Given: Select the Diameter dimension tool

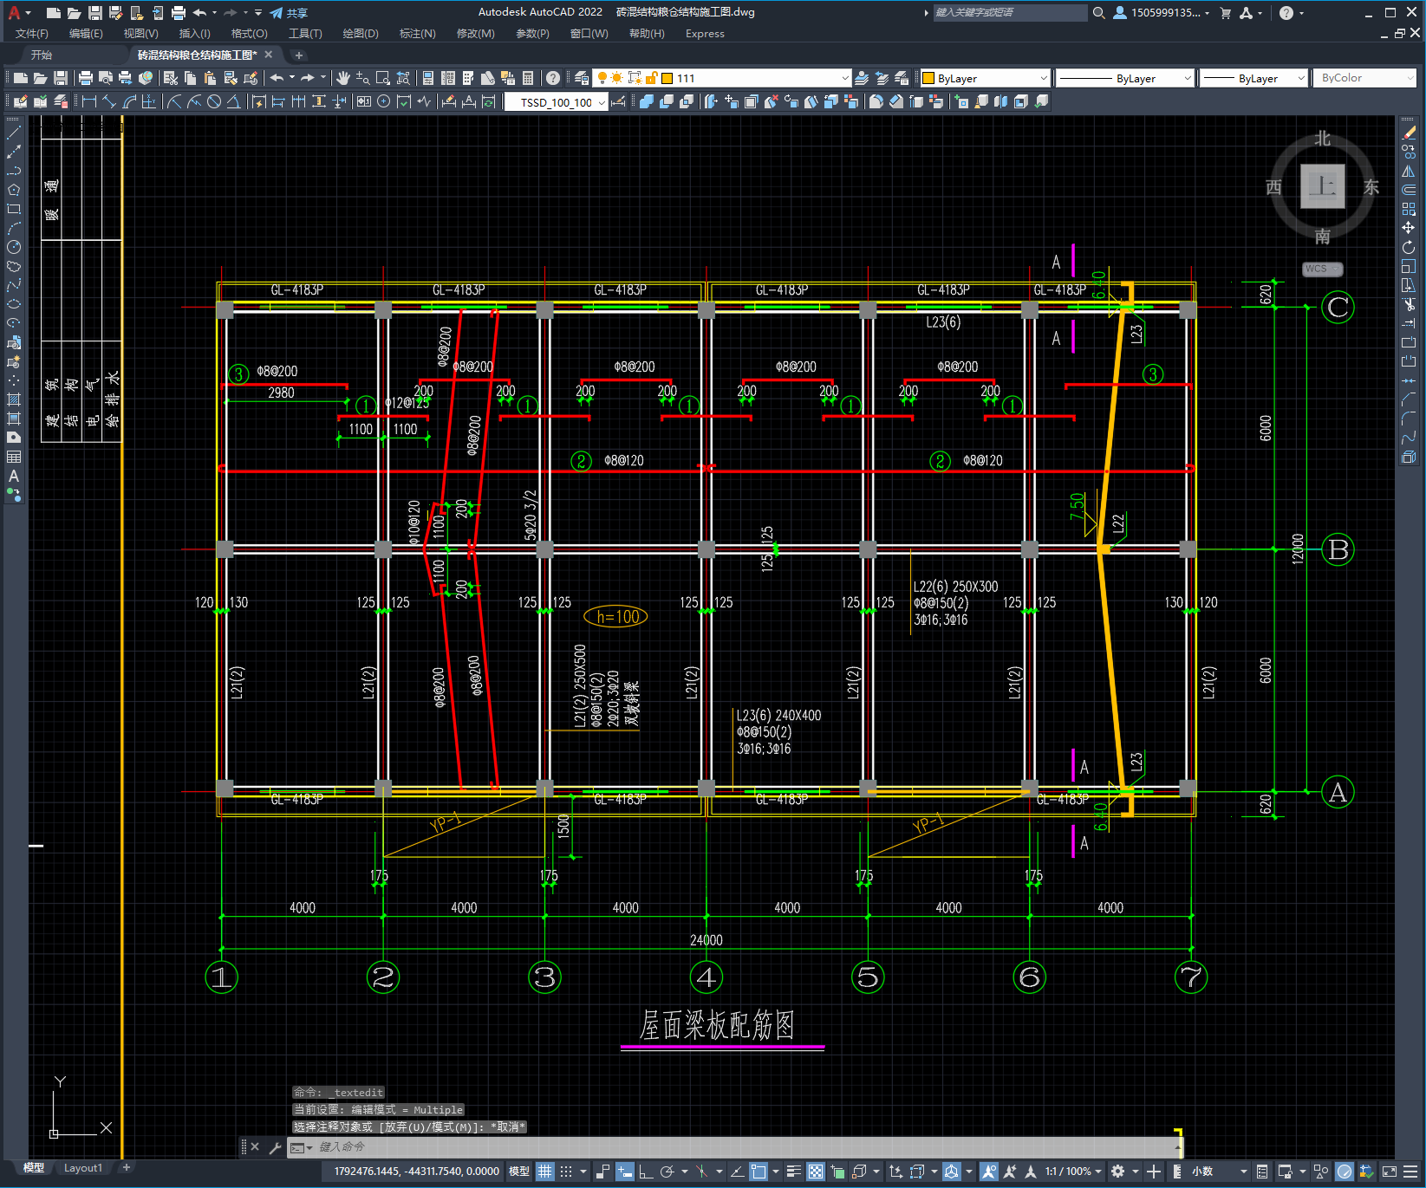Looking at the screenshot, I should [x=214, y=101].
